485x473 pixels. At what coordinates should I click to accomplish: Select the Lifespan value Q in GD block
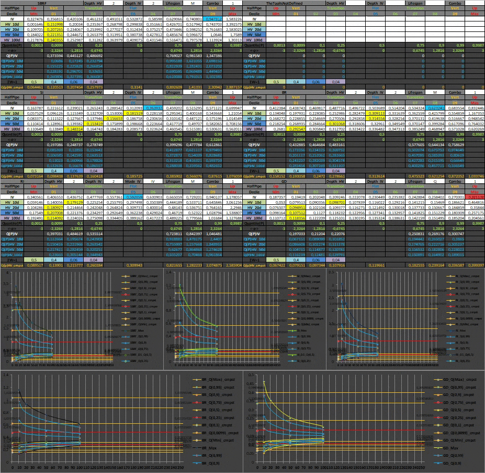click(x=435, y=182)
